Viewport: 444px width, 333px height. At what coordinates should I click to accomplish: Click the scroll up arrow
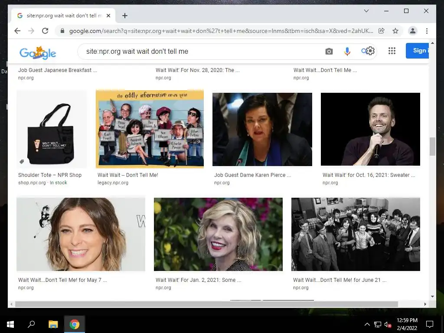pyautogui.click(x=432, y=43)
